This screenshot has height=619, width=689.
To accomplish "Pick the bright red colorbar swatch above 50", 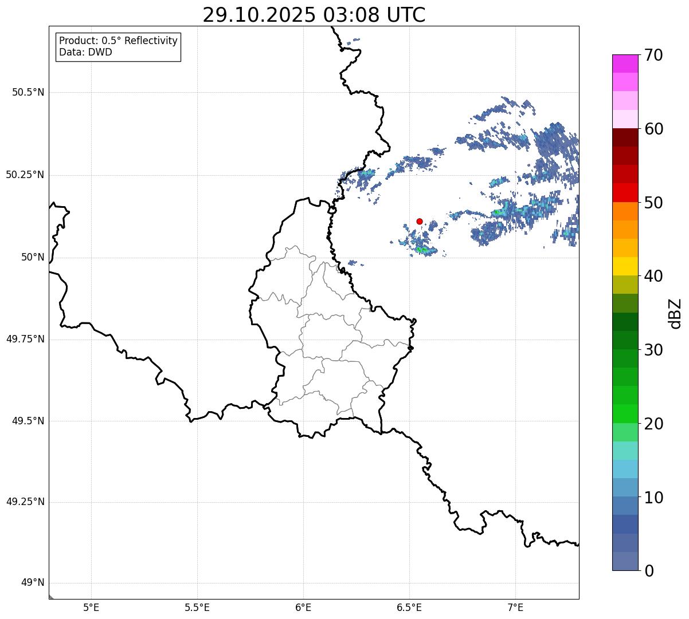I will (x=625, y=192).
